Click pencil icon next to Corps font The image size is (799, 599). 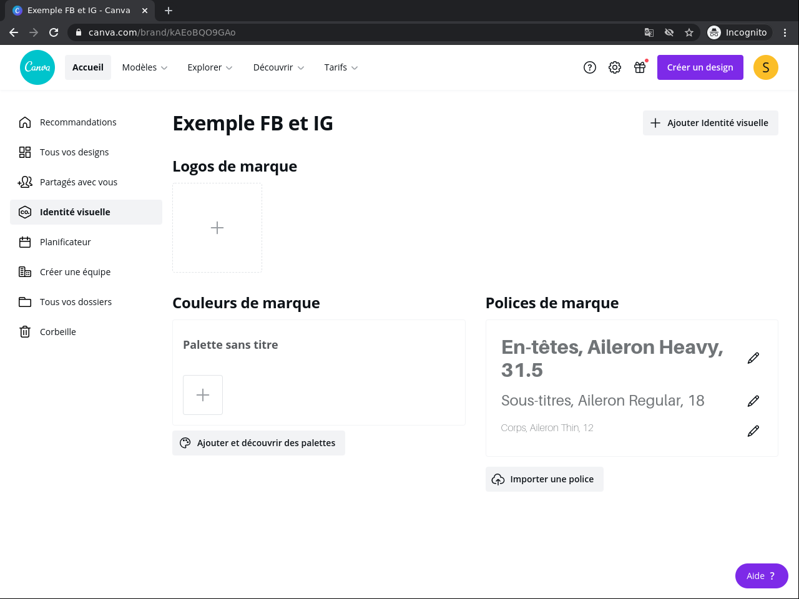[x=753, y=431]
